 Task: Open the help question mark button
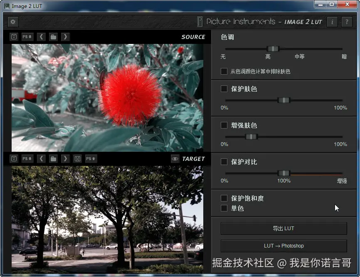tap(347, 22)
